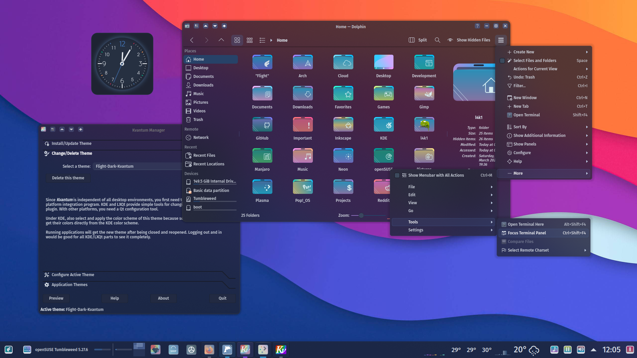Go back in Dolphin navigation
The image size is (637, 358).
click(192, 40)
